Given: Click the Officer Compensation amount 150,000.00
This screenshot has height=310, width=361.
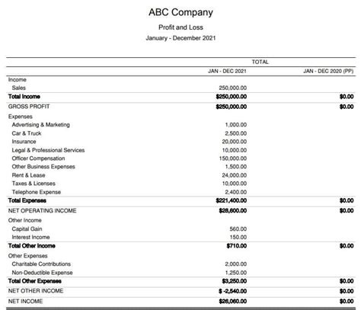Looking at the screenshot, I should click(x=233, y=158).
